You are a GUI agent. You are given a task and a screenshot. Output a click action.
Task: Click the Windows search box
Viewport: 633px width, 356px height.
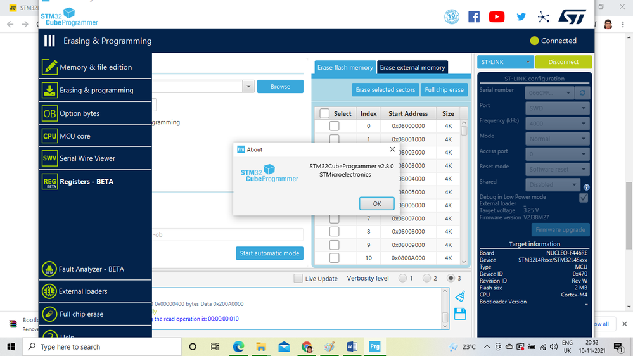102,346
